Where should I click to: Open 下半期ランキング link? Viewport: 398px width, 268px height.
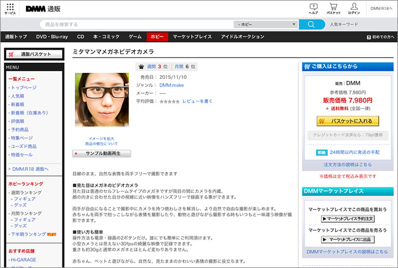click(28, 234)
